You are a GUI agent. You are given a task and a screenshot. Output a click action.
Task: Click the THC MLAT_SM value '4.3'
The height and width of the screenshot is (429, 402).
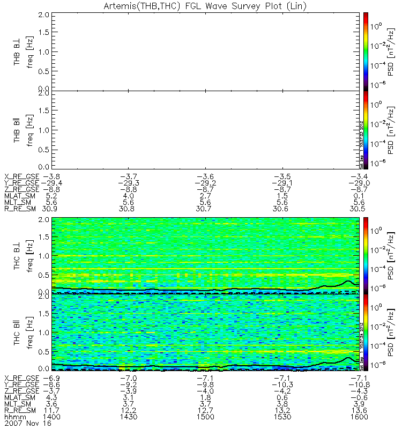pos(51,397)
